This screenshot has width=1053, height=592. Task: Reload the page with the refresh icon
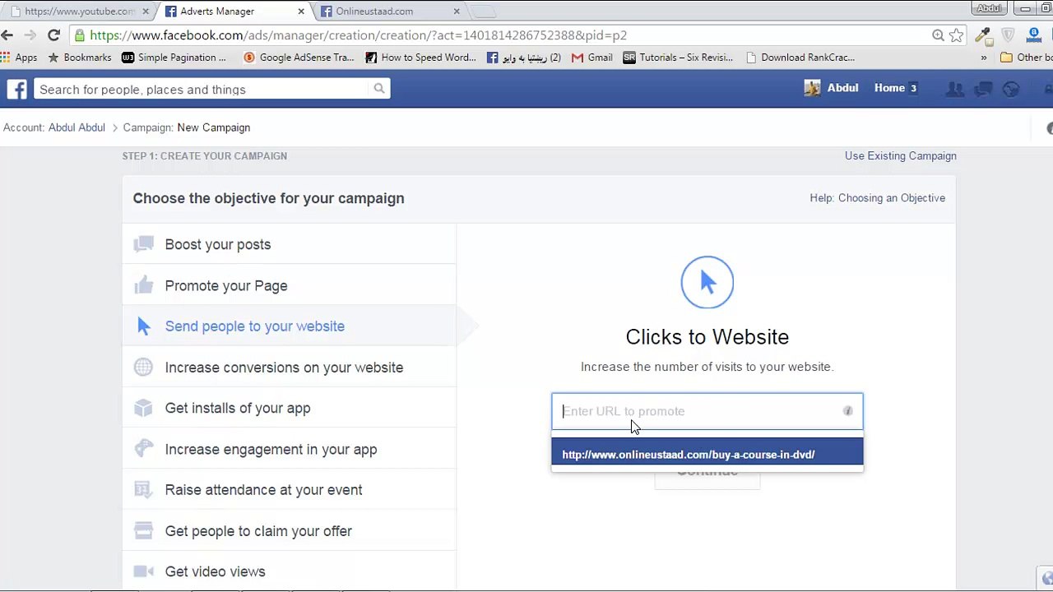click(x=53, y=35)
